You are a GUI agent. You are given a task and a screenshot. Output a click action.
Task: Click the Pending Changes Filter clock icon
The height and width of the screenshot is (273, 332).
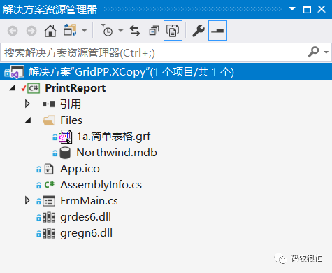click(107, 30)
